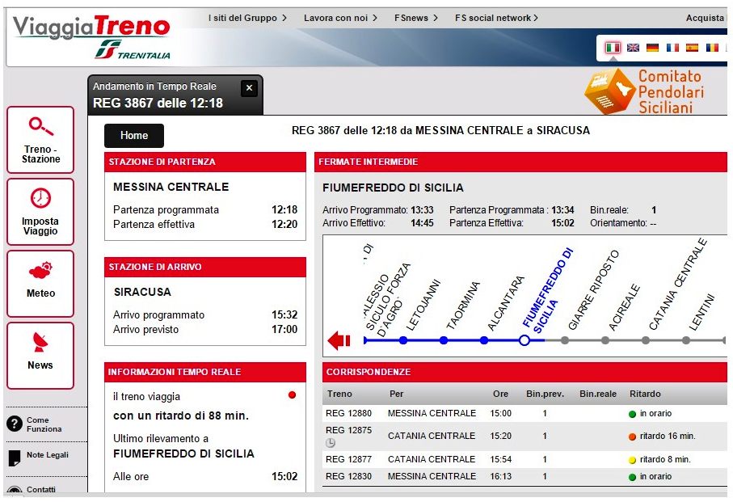
Task: Click the clock icon under REG 12875
Action: pyautogui.click(x=331, y=443)
